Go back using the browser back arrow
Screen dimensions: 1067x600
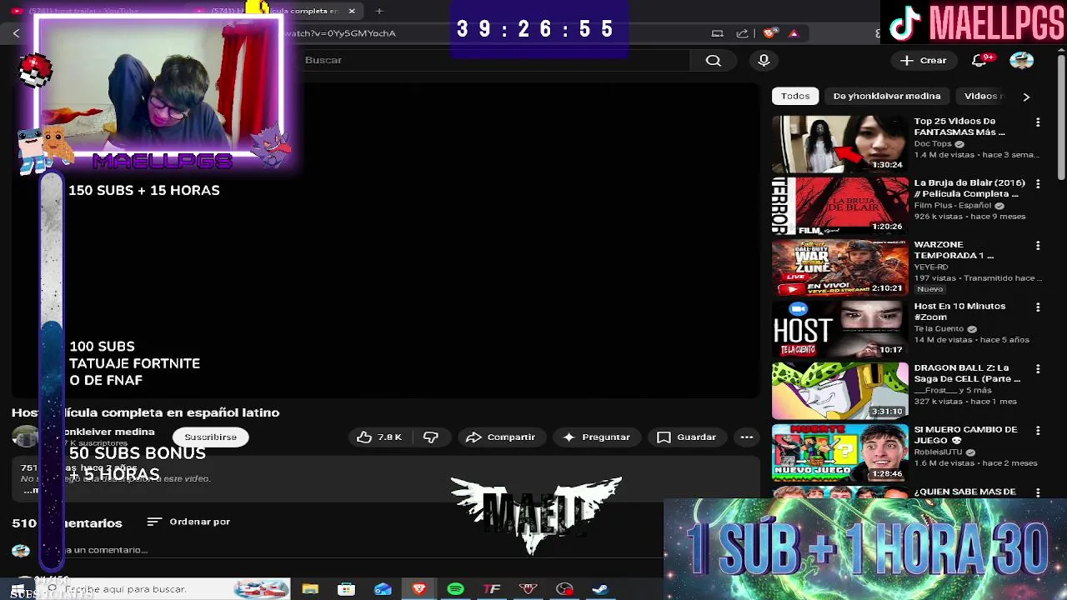tap(16, 33)
